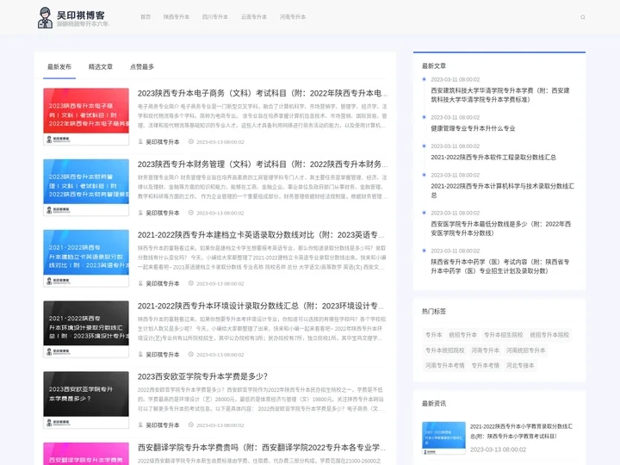The height and width of the screenshot is (465, 620).
Task: Switch to the 精选文章 tab
Action: 101,67
